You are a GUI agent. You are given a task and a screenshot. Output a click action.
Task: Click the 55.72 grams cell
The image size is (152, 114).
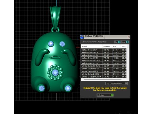[x=107, y=53]
